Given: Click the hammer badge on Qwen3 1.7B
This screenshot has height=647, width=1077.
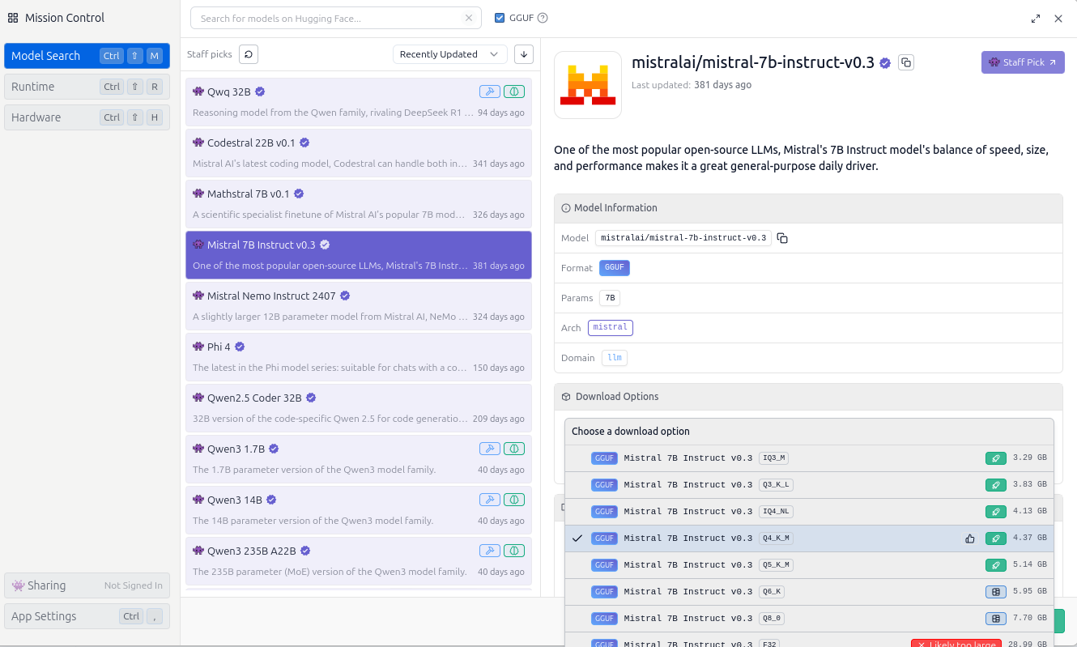Looking at the screenshot, I should coord(489,449).
